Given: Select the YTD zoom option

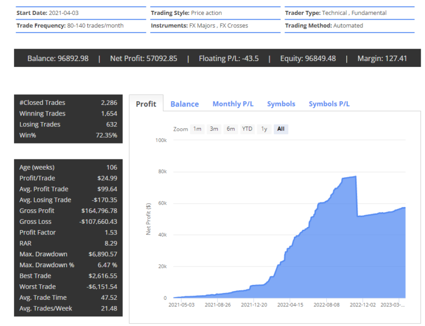Looking at the screenshot, I should coord(247,129).
